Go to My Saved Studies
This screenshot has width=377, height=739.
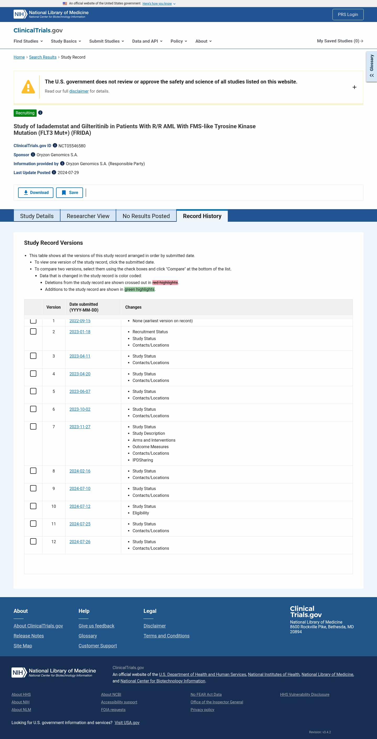click(x=340, y=41)
